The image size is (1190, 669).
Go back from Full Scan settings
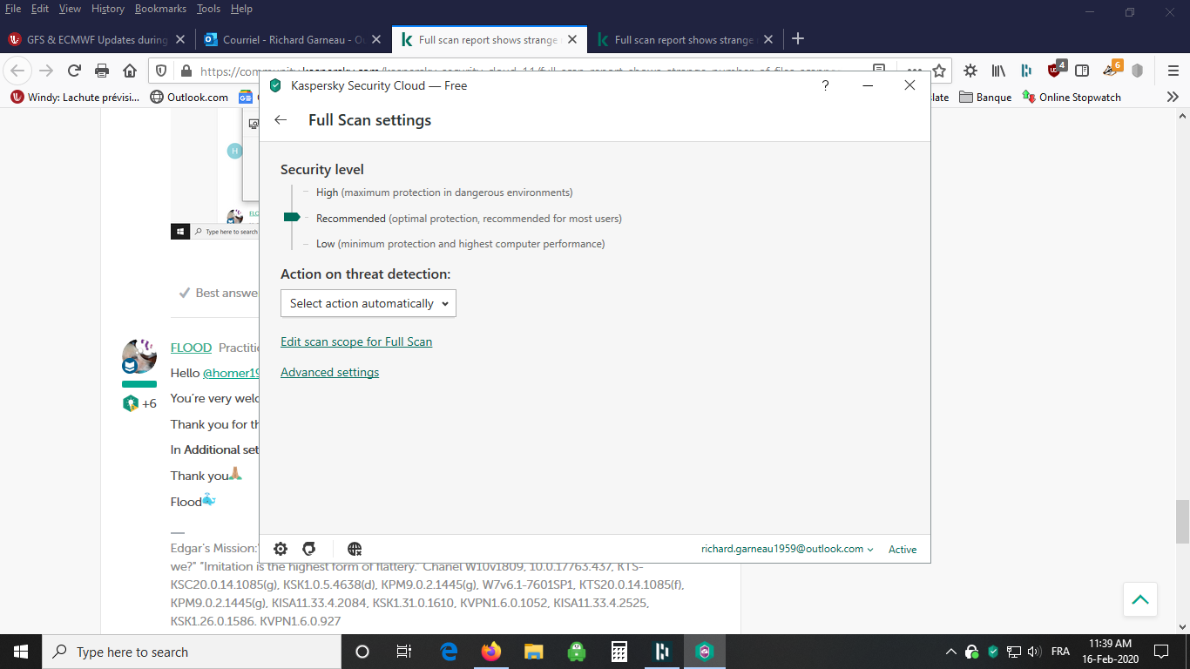click(x=281, y=120)
